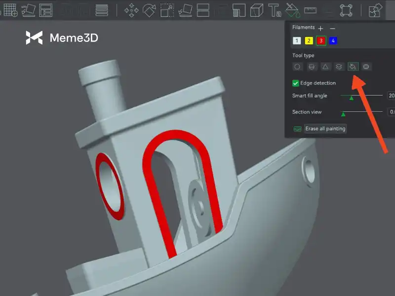Open the color painting tool

click(292, 10)
